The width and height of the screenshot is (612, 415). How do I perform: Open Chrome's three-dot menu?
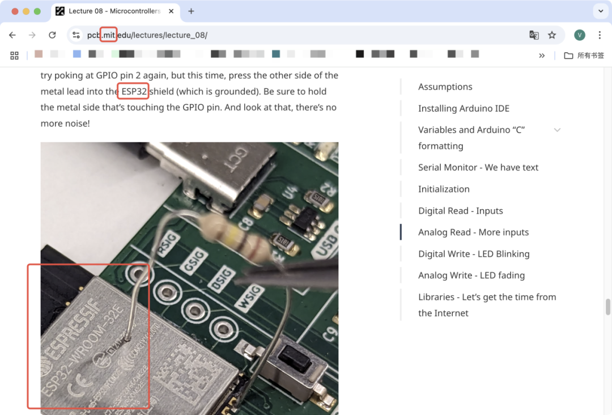(600, 35)
